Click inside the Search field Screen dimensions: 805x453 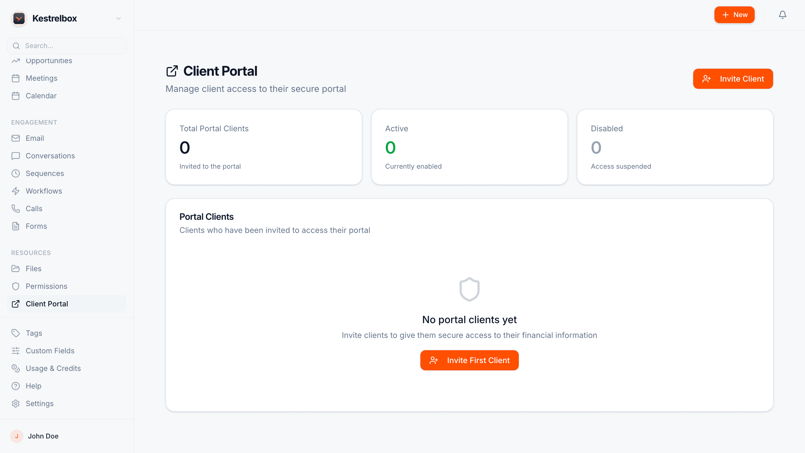pyautogui.click(x=67, y=46)
